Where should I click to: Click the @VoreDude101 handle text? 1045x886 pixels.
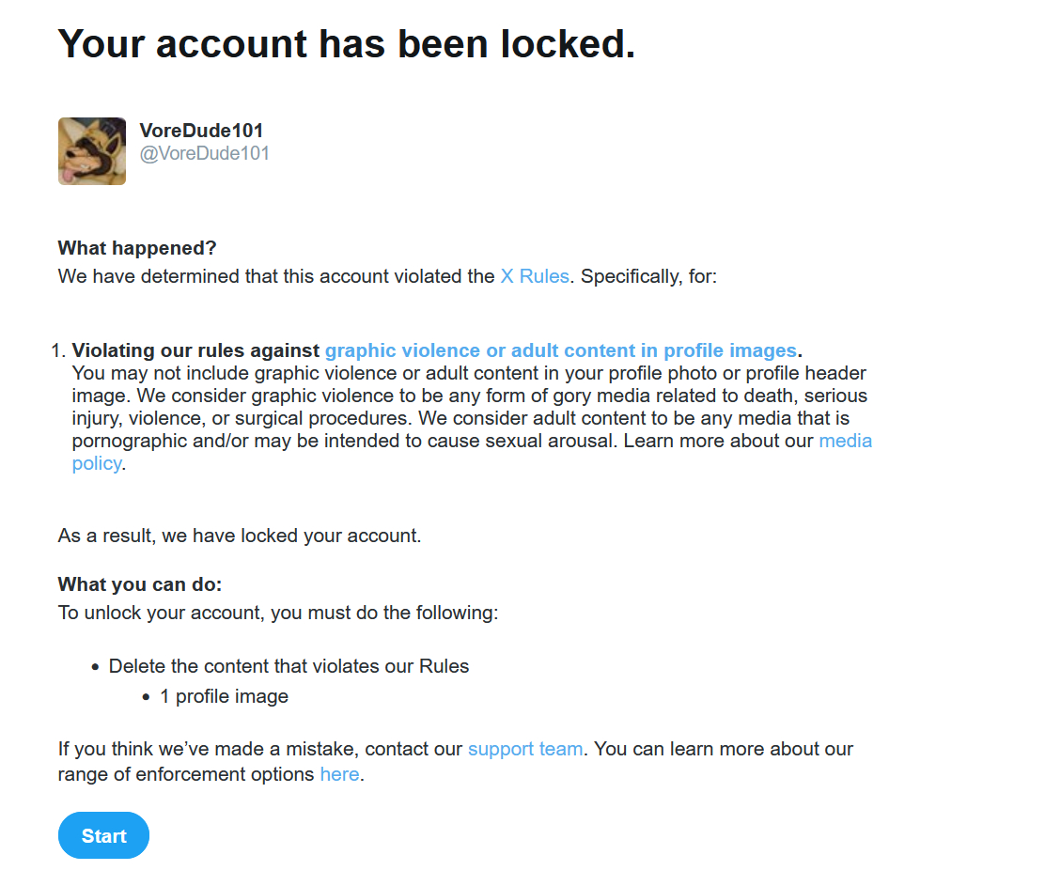pos(204,153)
